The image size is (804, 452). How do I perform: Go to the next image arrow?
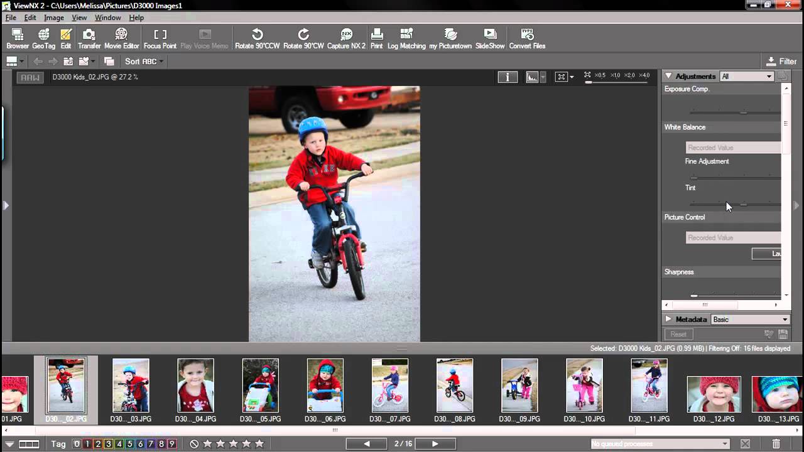(x=435, y=444)
